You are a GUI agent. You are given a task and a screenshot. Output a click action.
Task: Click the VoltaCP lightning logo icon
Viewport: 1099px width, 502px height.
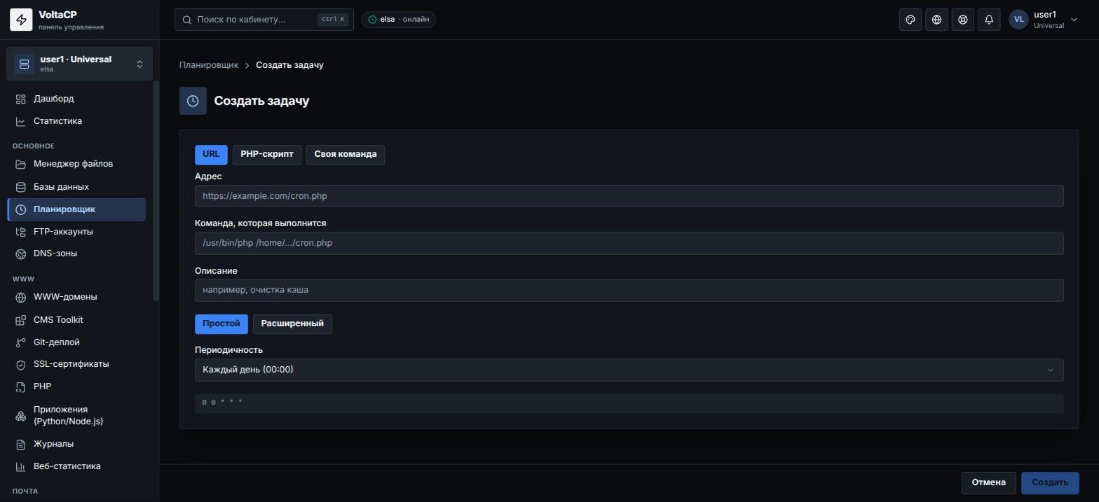tap(21, 20)
